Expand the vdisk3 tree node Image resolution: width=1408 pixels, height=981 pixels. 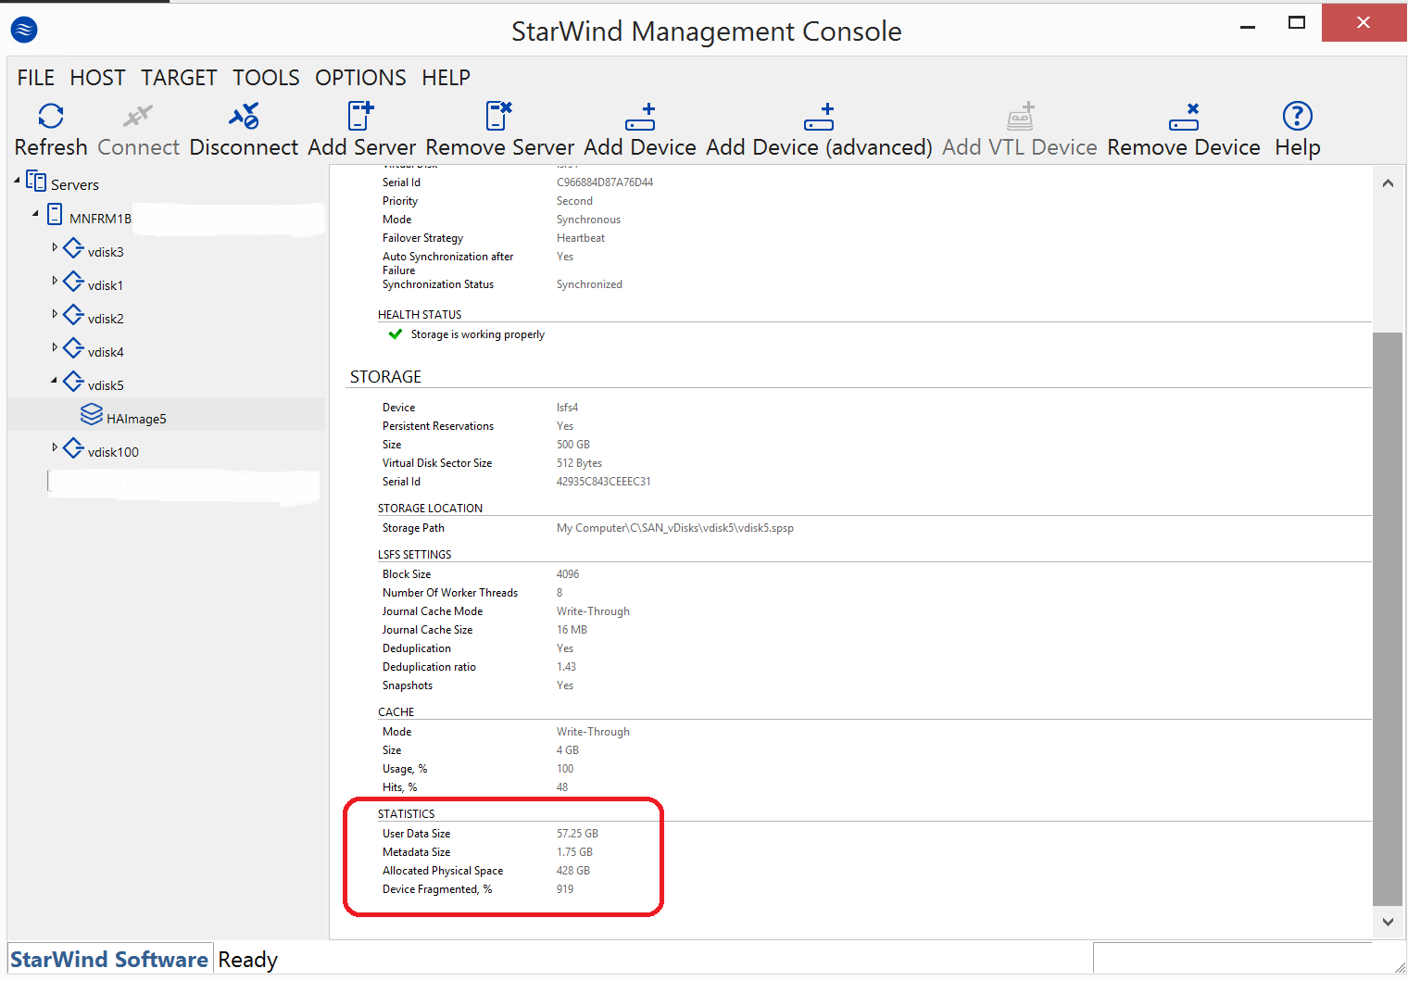pos(55,247)
